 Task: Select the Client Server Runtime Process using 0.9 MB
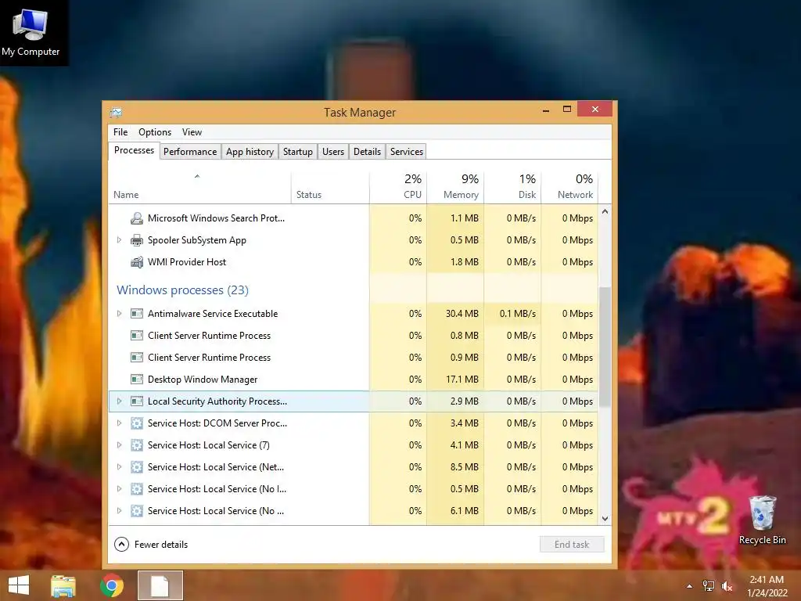354,358
